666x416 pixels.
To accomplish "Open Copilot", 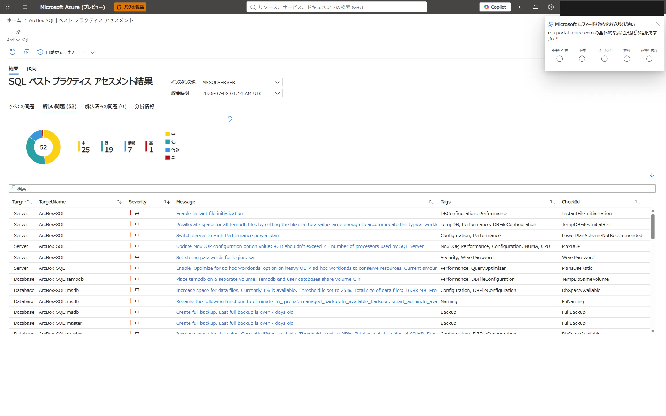I will pyautogui.click(x=495, y=7).
